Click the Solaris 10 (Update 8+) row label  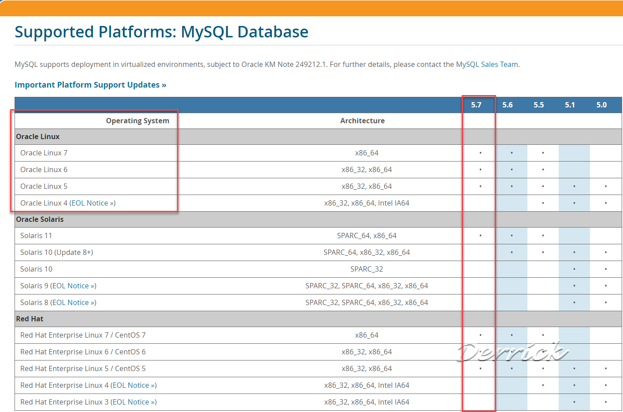56,252
